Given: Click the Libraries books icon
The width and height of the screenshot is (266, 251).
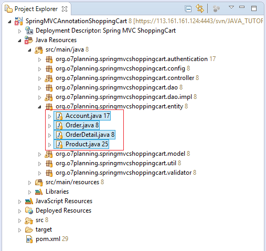Looking at the screenshot, I should pyautogui.click(x=39, y=192).
